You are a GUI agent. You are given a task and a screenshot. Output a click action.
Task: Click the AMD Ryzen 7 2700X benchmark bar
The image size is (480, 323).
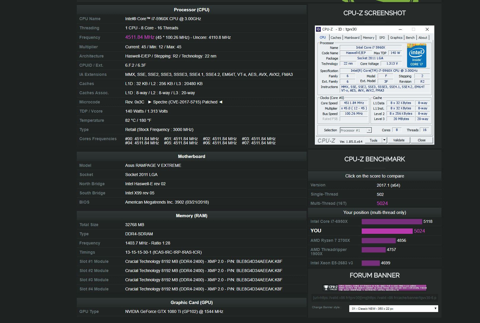(x=379, y=240)
